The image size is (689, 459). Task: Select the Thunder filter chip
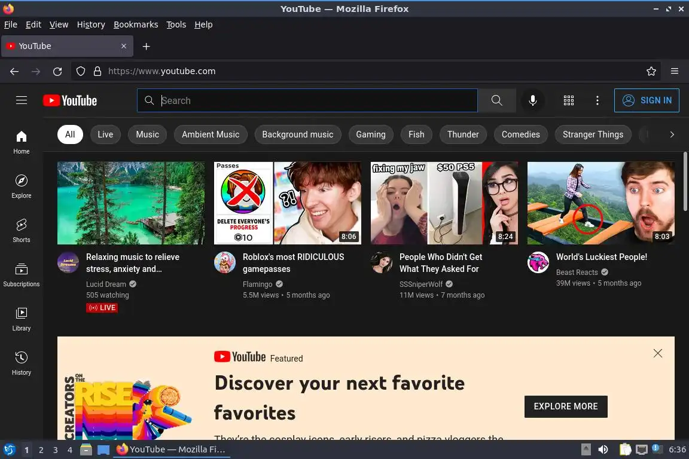[x=463, y=134]
